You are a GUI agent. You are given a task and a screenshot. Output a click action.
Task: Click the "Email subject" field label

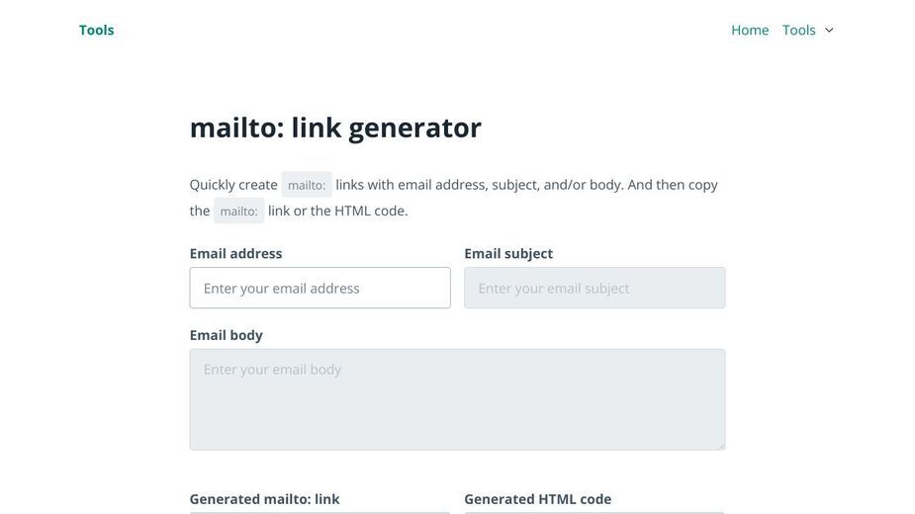tap(508, 253)
